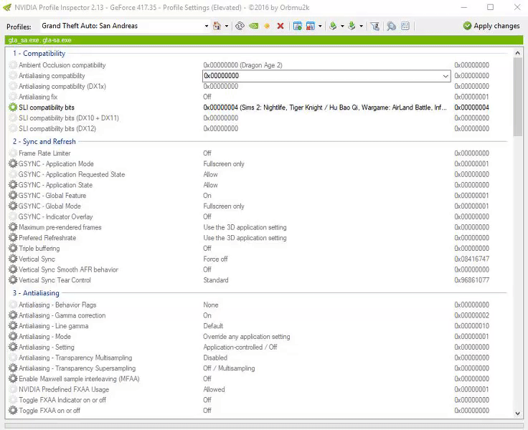Screen dimensions: 528x430
Task: Click gear icon beside GSYNC - Global Mode
Action: [13, 206]
